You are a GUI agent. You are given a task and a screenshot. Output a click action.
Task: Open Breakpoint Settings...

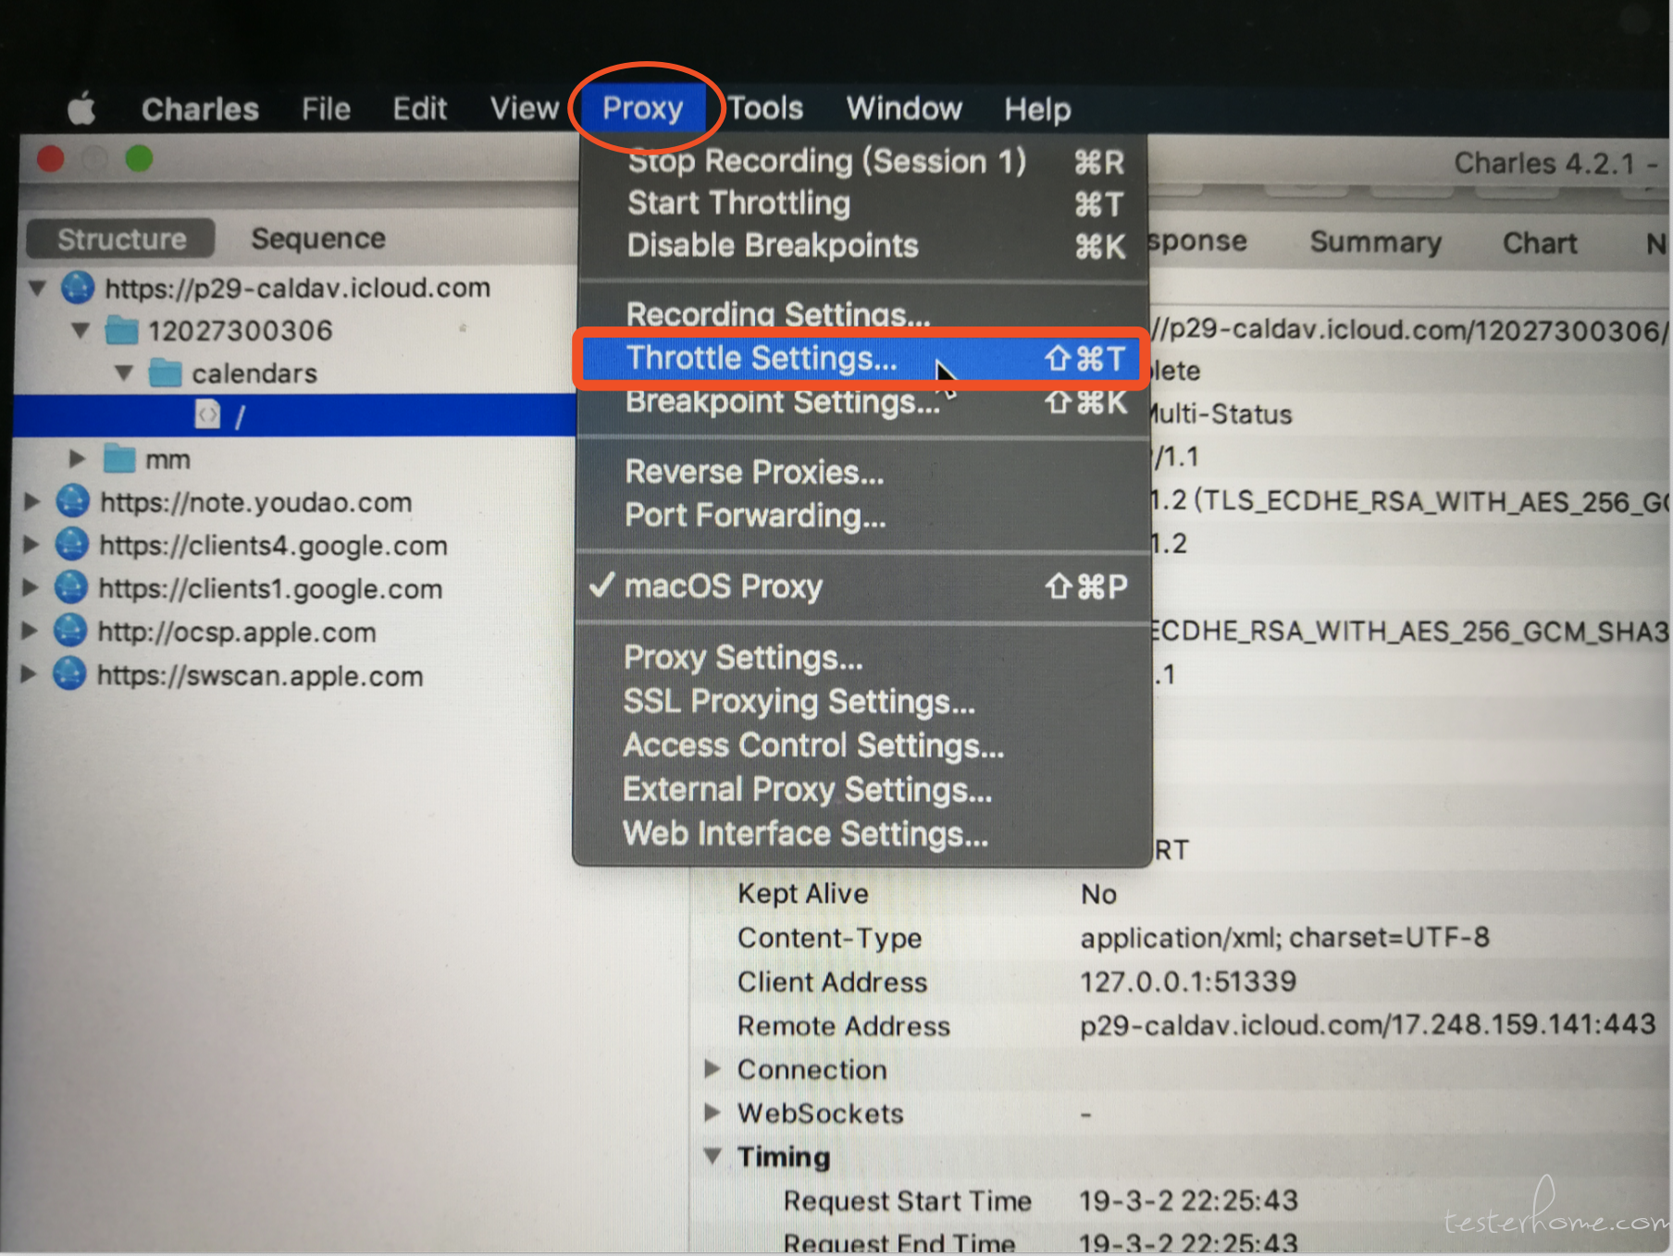(x=862, y=402)
